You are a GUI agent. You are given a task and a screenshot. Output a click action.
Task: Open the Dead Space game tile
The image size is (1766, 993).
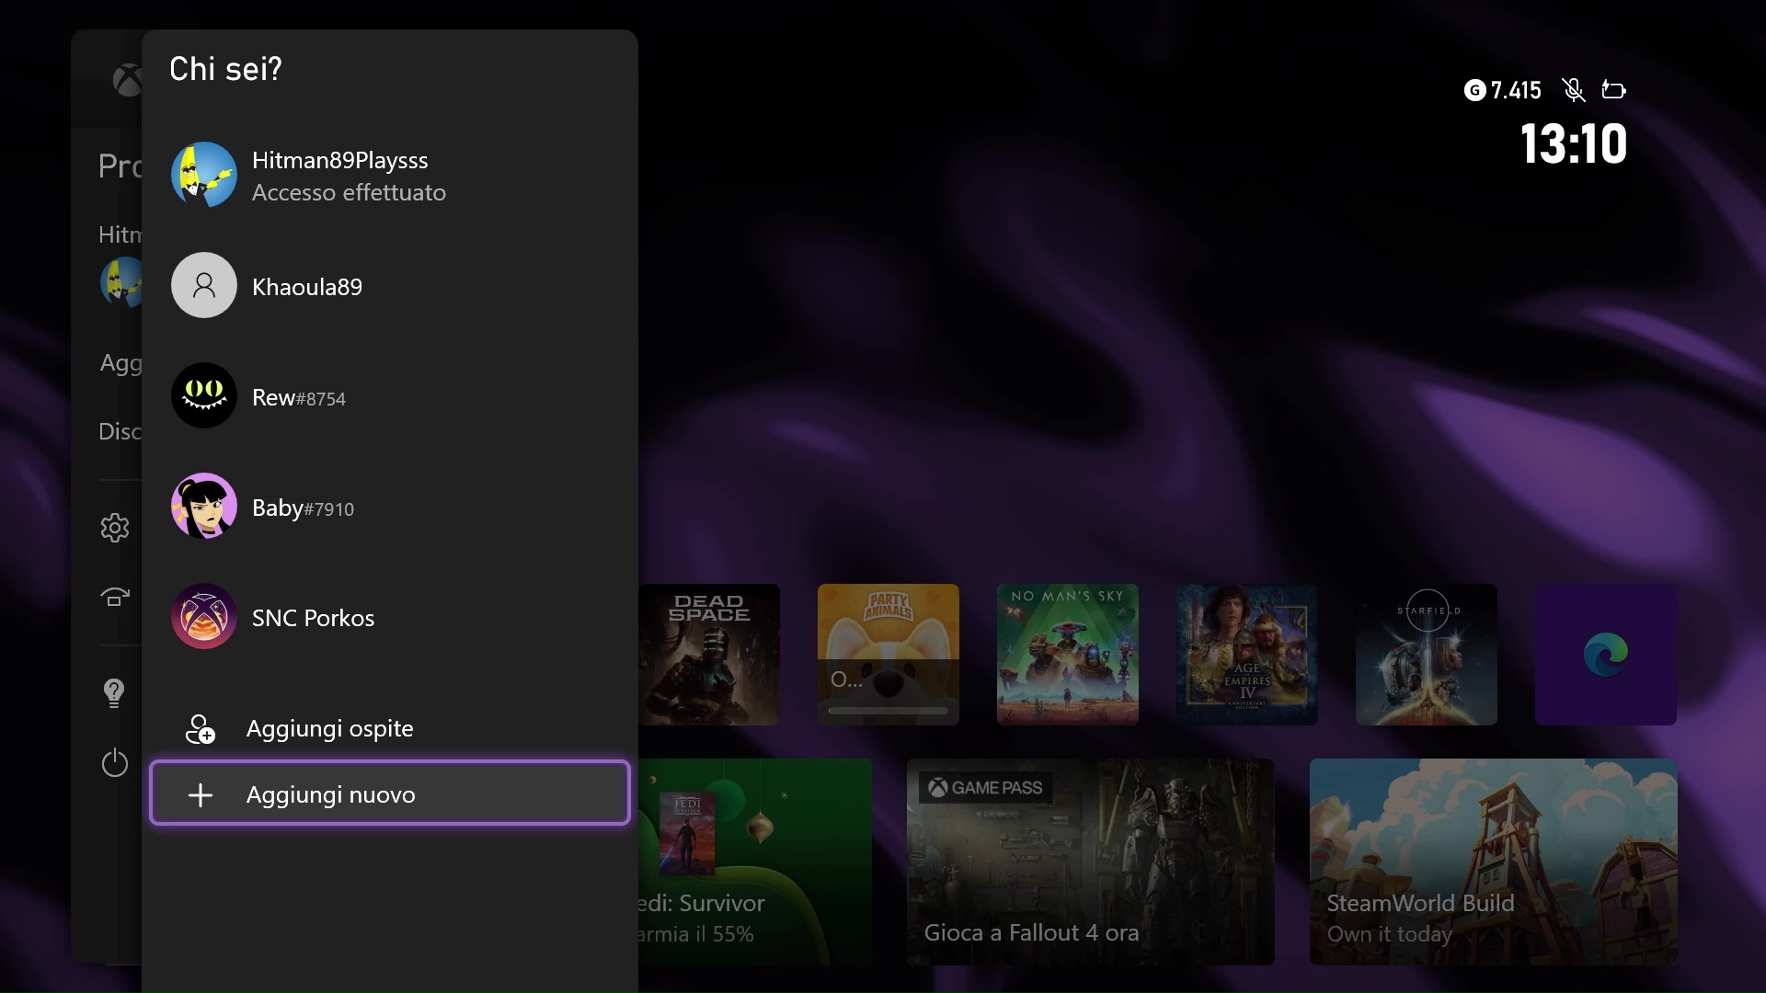709,655
